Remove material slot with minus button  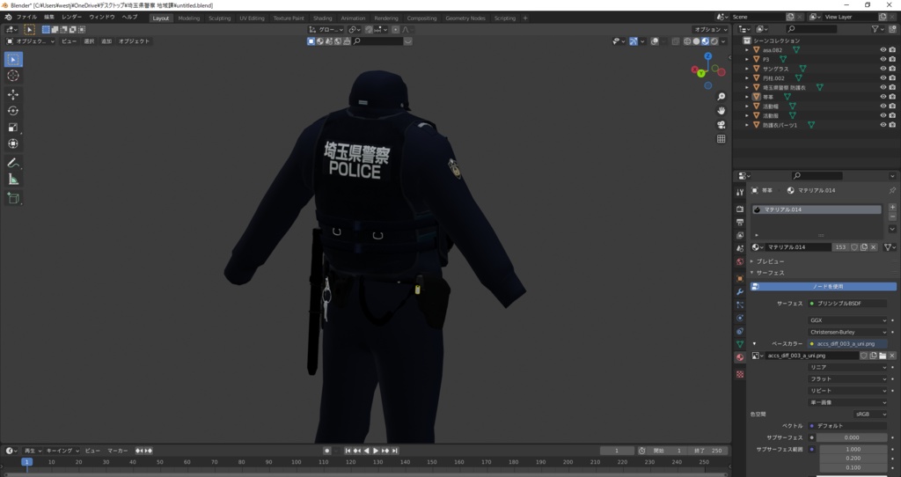[892, 216]
